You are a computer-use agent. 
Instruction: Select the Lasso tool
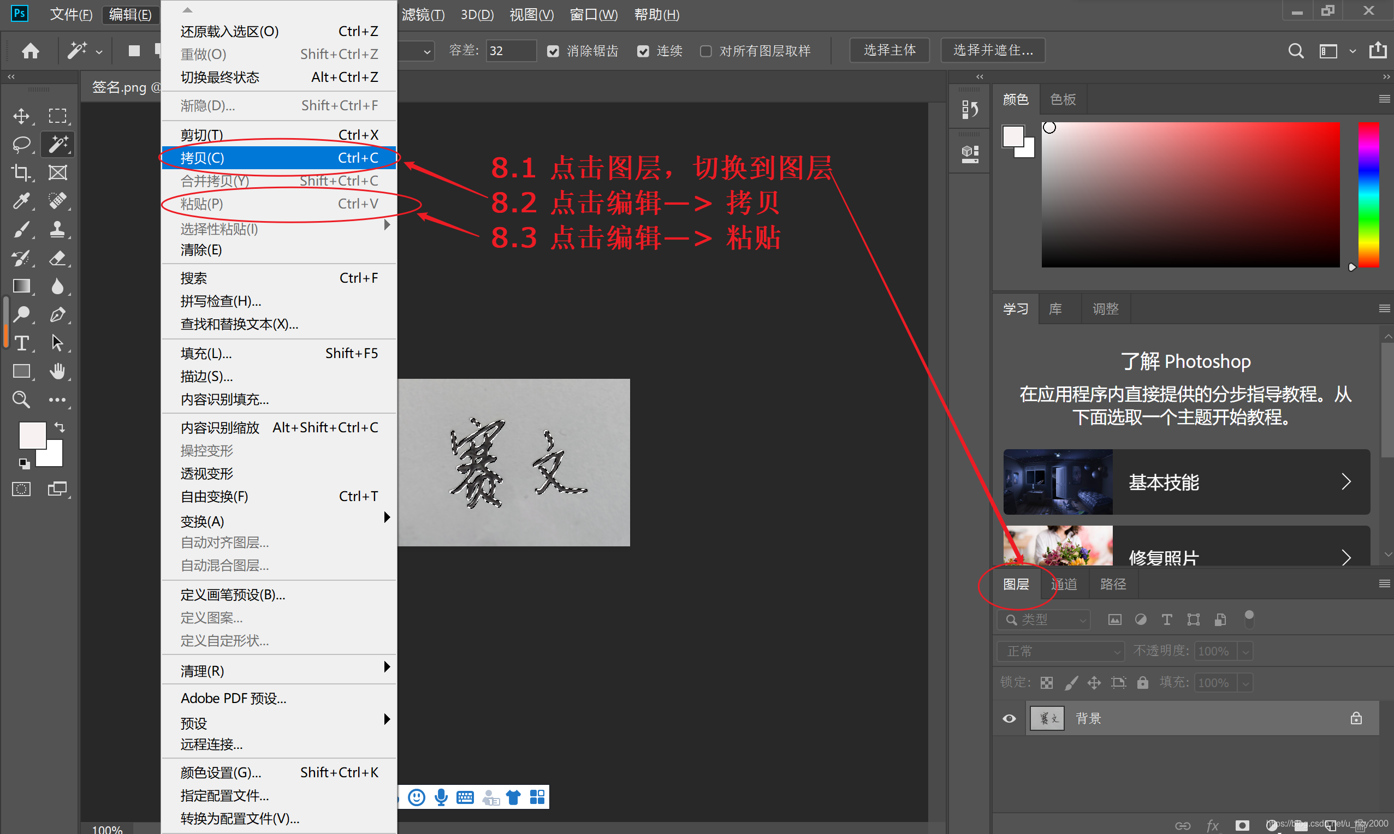tap(21, 145)
